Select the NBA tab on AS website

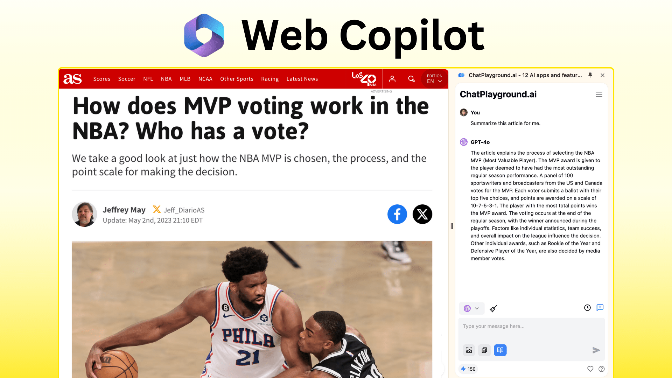tap(166, 78)
